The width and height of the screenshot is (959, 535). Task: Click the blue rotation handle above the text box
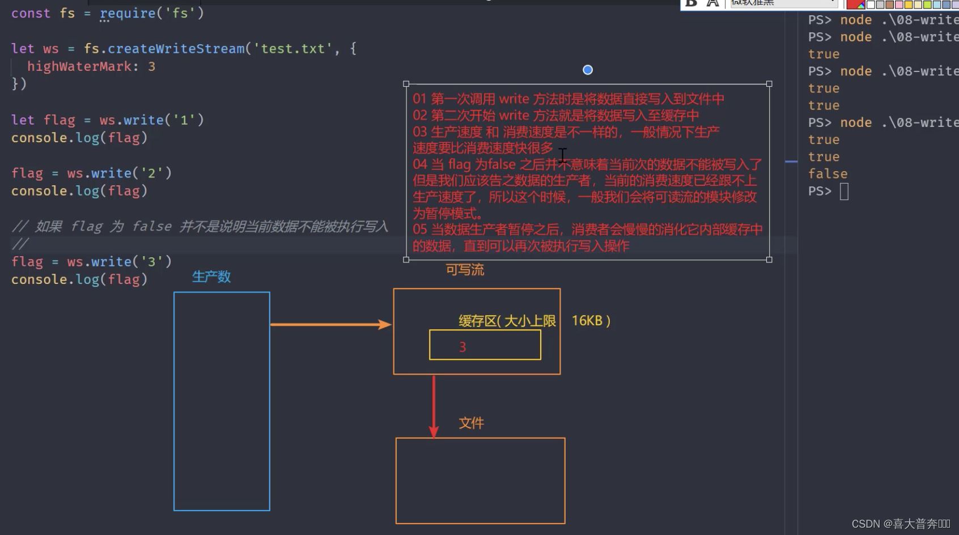click(x=588, y=70)
